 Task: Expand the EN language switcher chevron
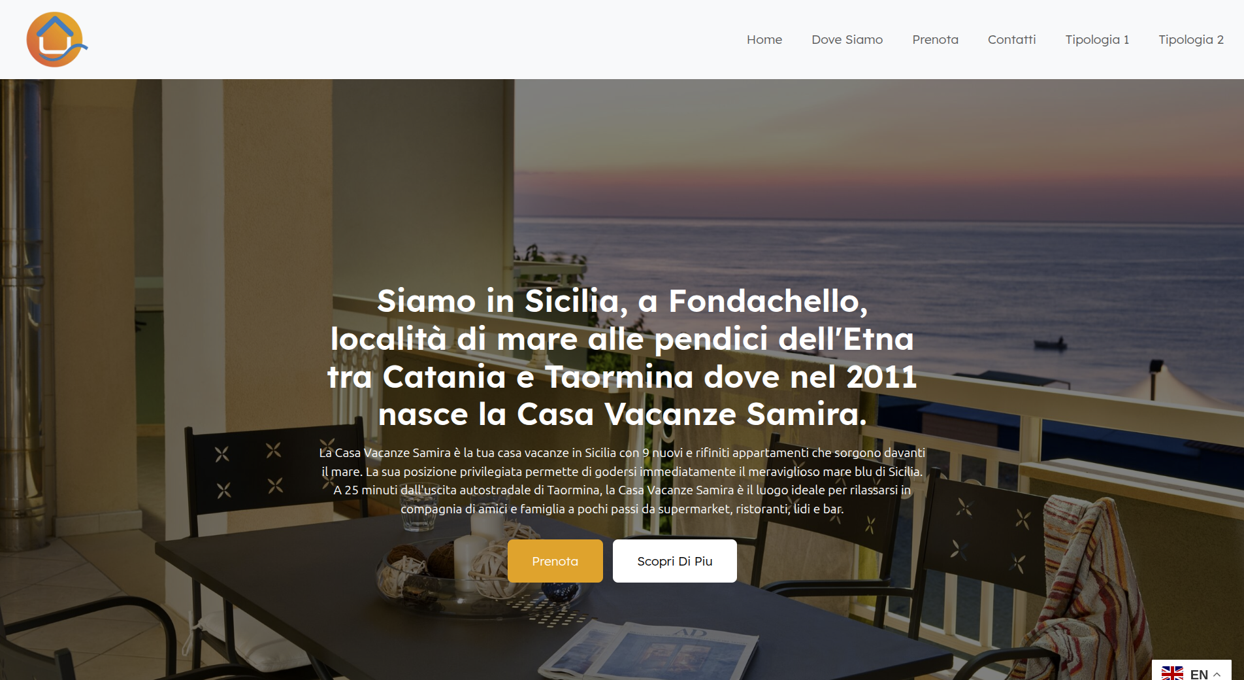click(x=1217, y=674)
